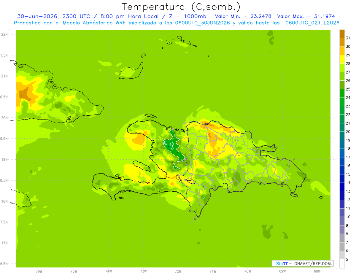Click the "29" legend value

pyautogui.click(x=348, y=55)
